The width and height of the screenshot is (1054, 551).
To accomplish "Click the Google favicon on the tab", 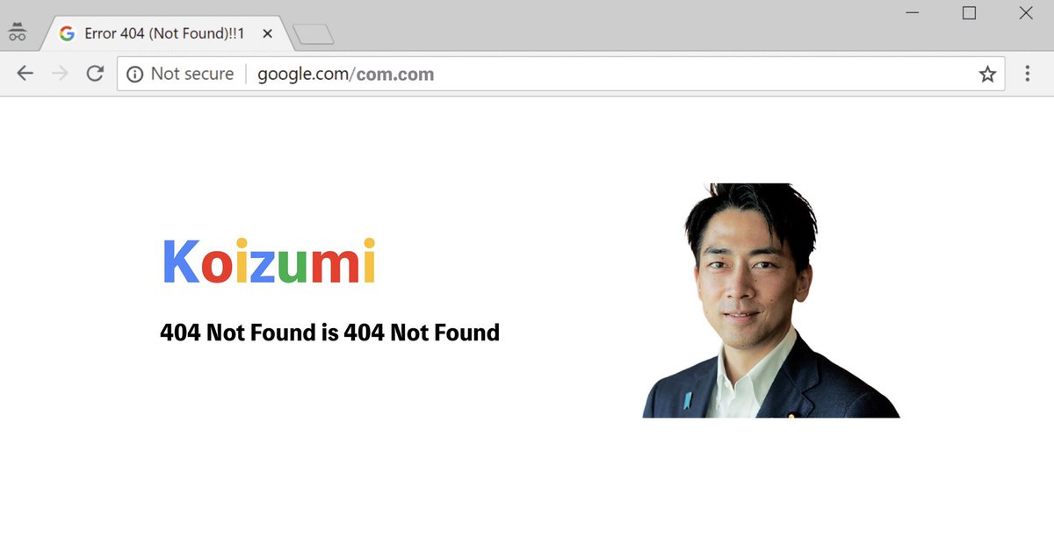I will [x=67, y=33].
